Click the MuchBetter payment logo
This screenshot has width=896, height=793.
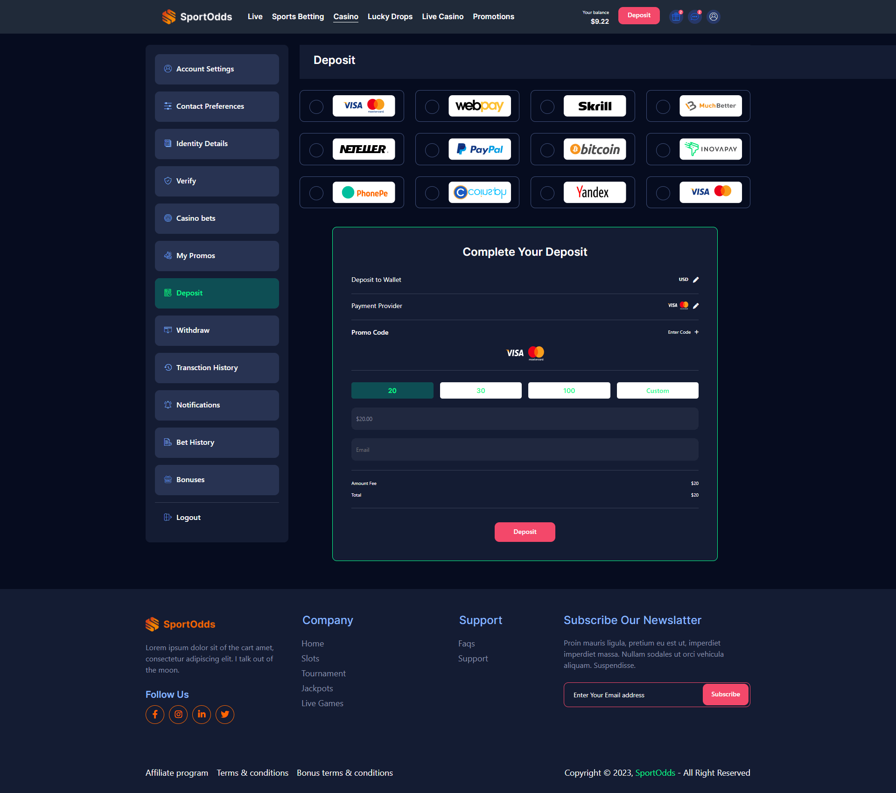(711, 106)
